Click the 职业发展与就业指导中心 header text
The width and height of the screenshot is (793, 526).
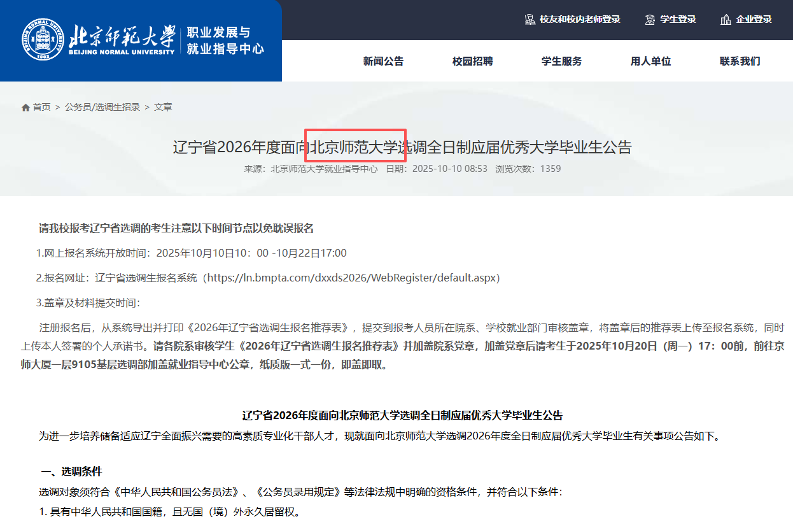click(225, 40)
